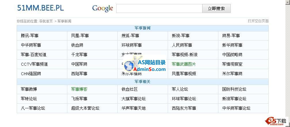
Task: Open 大旗军事论坛 link
Action: (x=133, y=99)
